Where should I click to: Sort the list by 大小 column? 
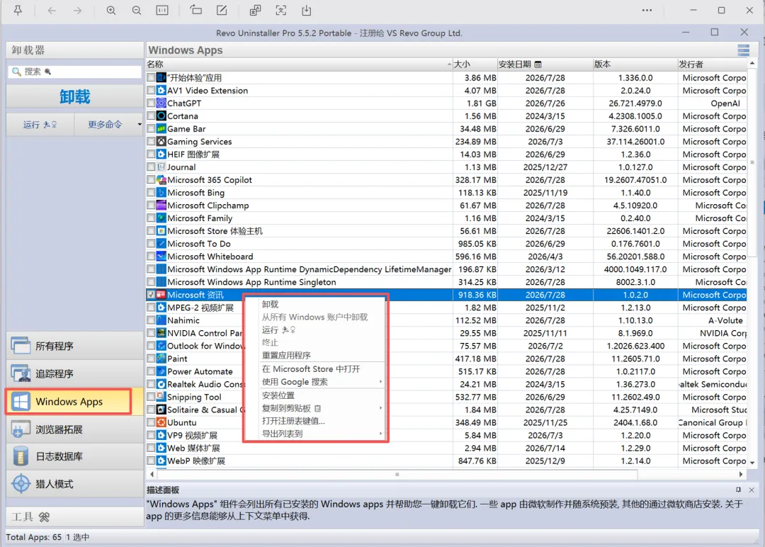475,64
